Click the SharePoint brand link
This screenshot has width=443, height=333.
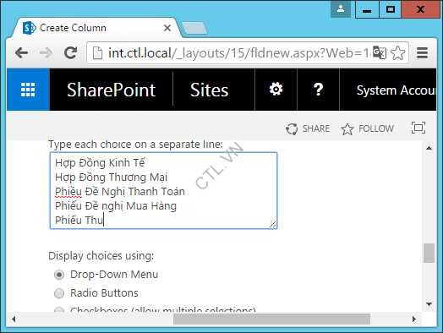111,90
